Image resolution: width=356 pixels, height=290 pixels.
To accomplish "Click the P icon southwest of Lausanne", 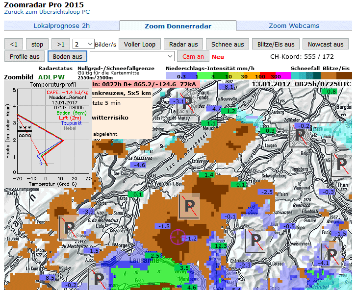I will pos(99,279).
